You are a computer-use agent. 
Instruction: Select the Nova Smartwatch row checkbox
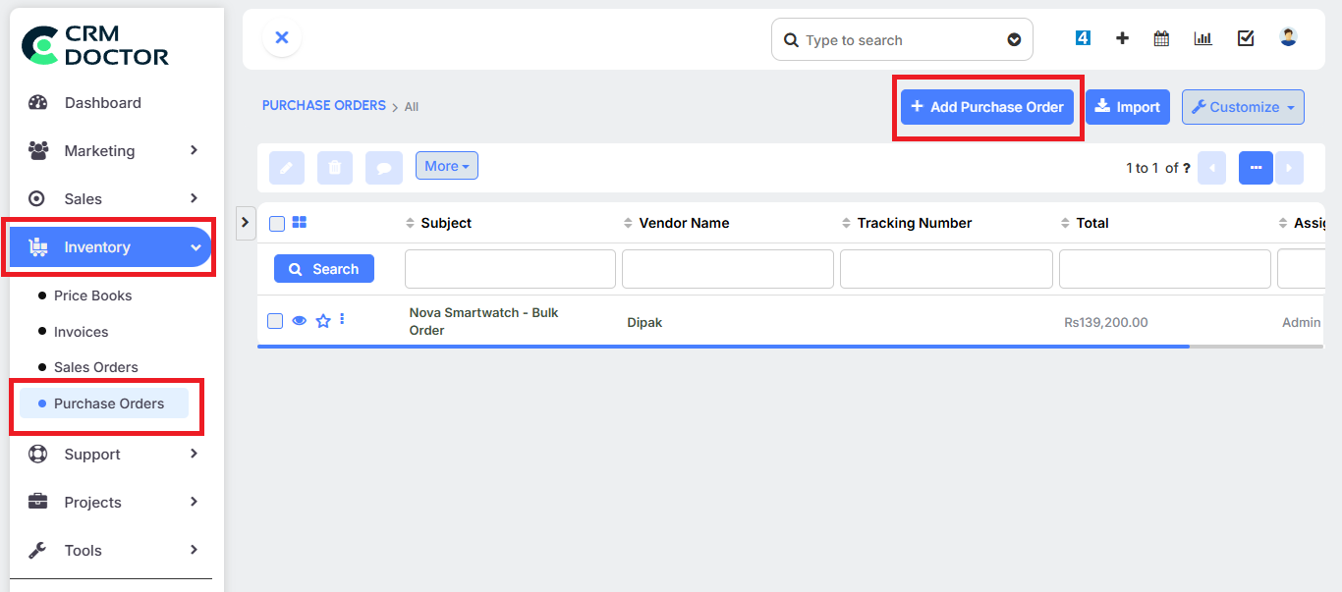tap(276, 321)
